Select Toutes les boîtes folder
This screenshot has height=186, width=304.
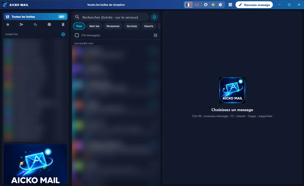(x=35, y=17)
